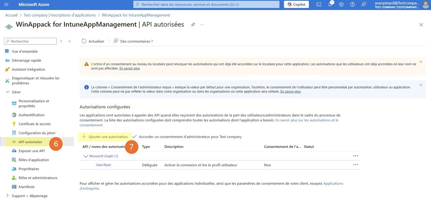Pin the API autorisées page
This screenshot has width=431, height=204.
pyautogui.click(x=193, y=25)
